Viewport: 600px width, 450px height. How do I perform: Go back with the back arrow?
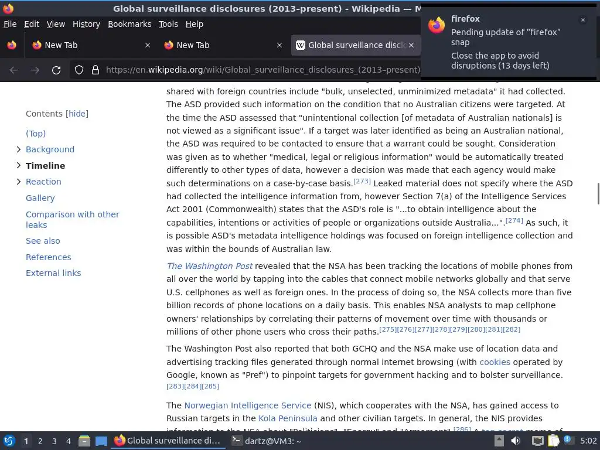pyautogui.click(x=14, y=70)
